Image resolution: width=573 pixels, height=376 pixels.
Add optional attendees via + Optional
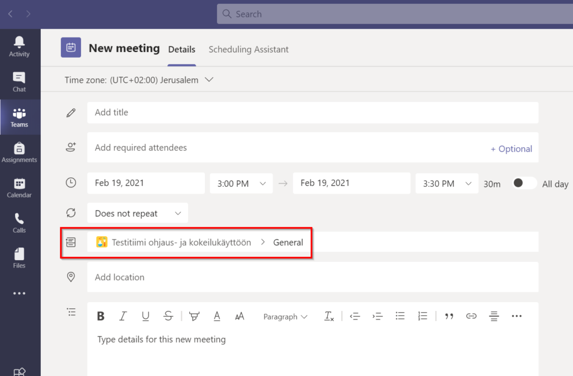511,149
